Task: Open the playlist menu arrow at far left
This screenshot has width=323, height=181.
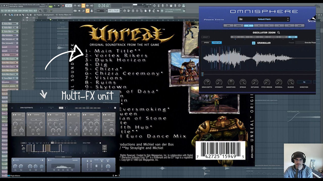Action: pyautogui.click(x=3, y=15)
